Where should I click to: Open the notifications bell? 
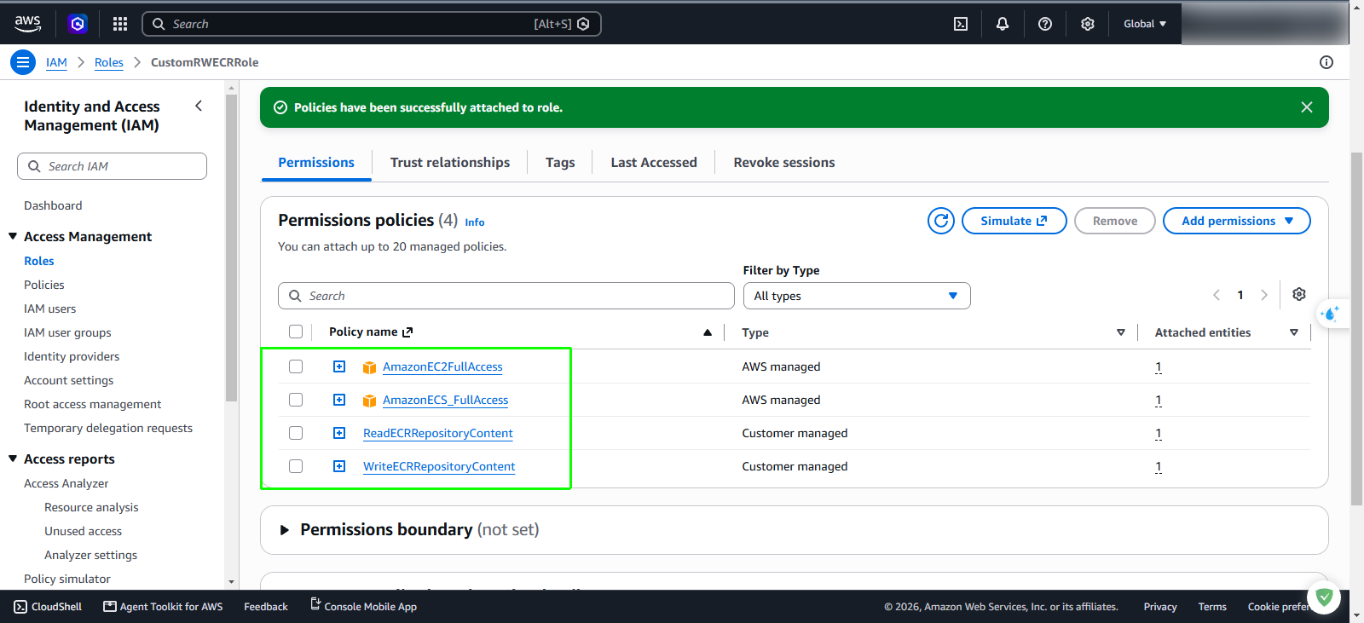point(1003,24)
